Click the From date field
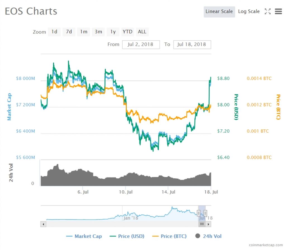The image size is (286, 250). pos(141,45)
